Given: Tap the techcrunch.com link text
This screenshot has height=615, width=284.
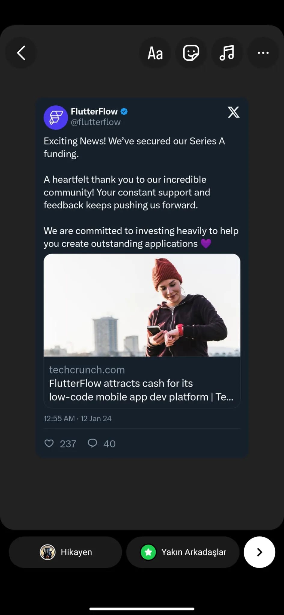Looking at the screenshot, I should click(87, 370).
